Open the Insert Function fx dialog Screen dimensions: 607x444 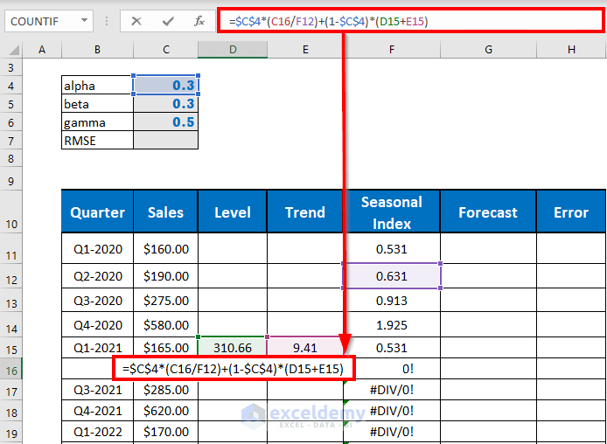click(x=199, y=21)
